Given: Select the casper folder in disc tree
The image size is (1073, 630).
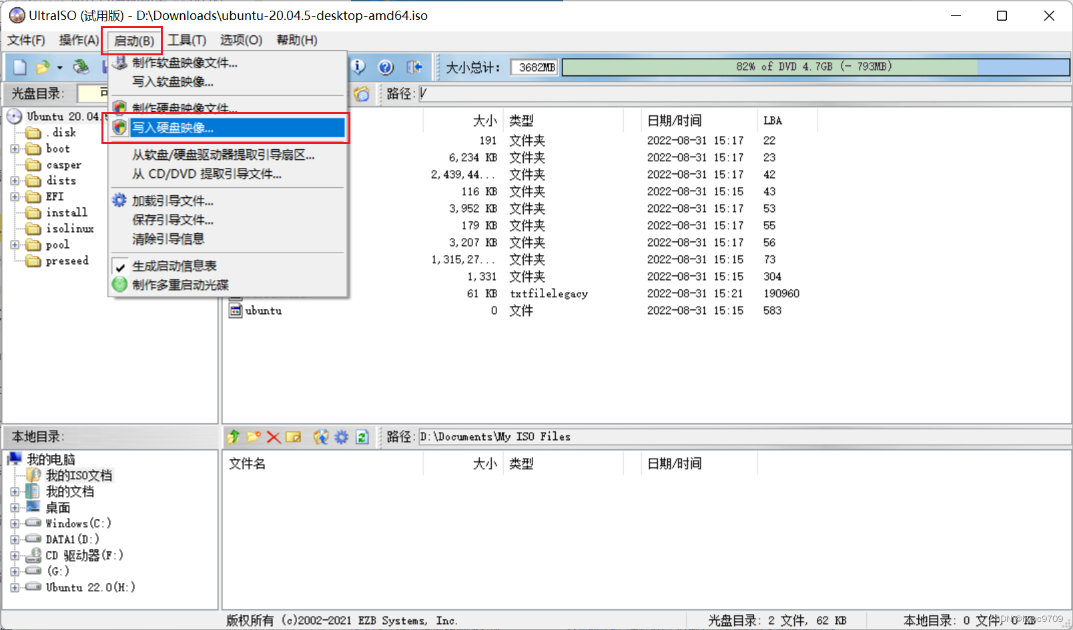Looking at the screenshot, I should [64, 165].
